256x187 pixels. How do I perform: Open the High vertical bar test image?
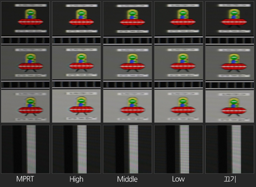pos(76,149)
